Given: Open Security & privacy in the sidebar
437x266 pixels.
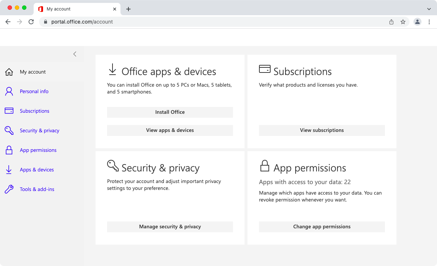Looking at the screenshot, I should 39,130.
